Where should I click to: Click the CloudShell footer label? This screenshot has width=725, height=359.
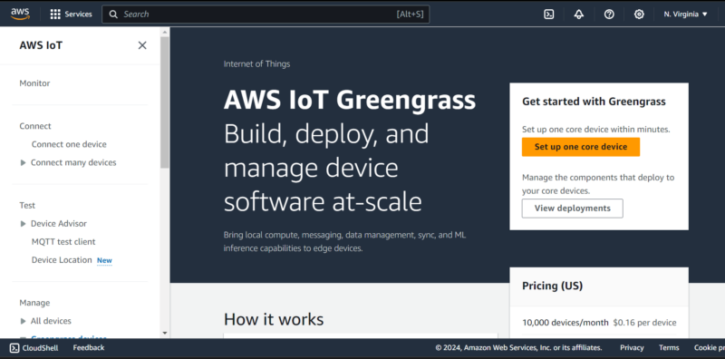(x=40, y=348)
